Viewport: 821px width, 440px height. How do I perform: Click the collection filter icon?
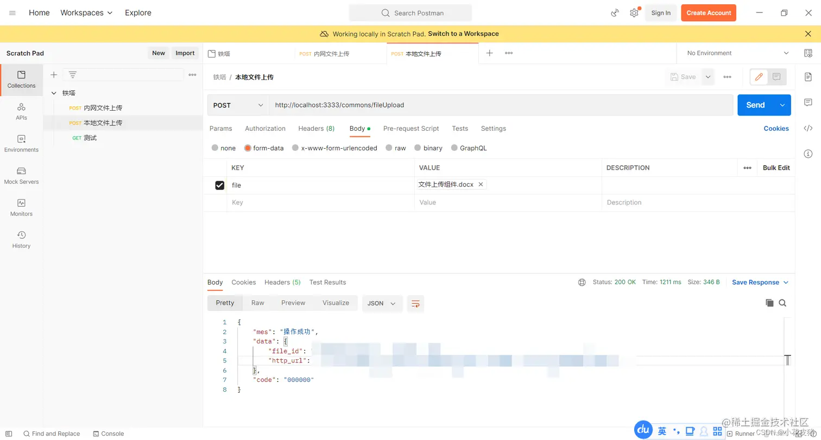(x=72, y=75)
